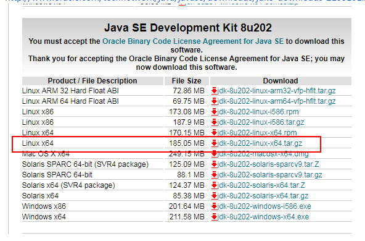
Task: Select the 170.15 MB file size cell
Action: coord(187,133)
